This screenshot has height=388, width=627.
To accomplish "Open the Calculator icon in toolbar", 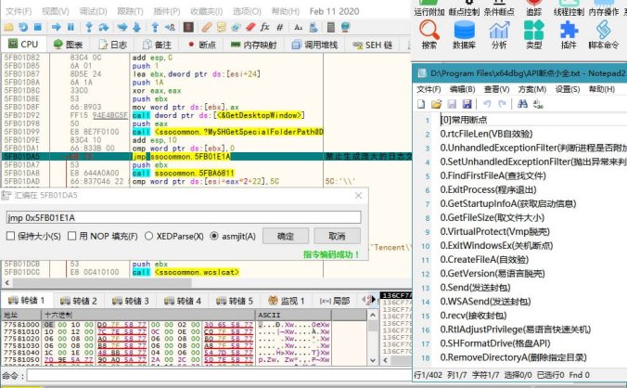I will coord(331,27).
